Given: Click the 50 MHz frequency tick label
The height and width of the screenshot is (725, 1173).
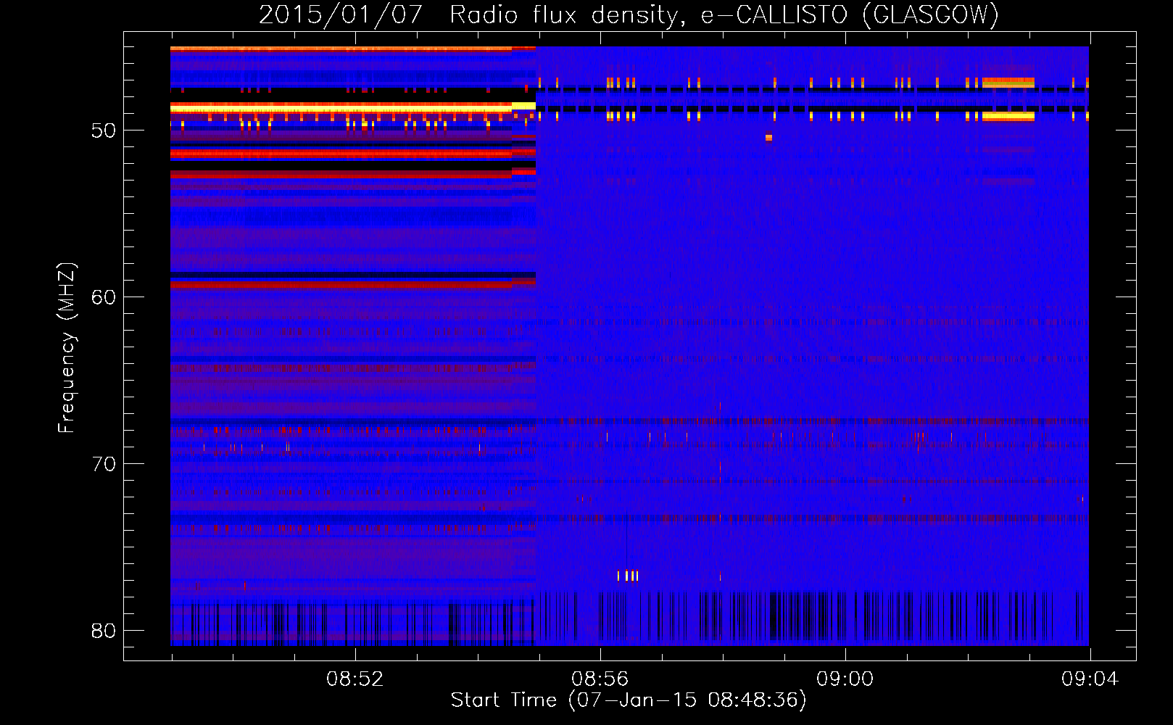Looking at the screenshot, I should pos(103,131).
